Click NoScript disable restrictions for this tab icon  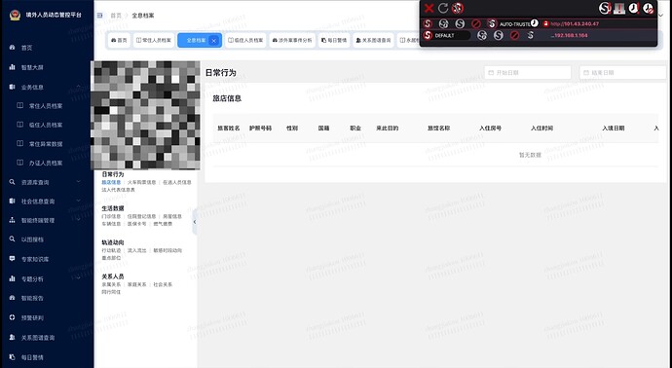pyautogui.click(x=618, y=8)
